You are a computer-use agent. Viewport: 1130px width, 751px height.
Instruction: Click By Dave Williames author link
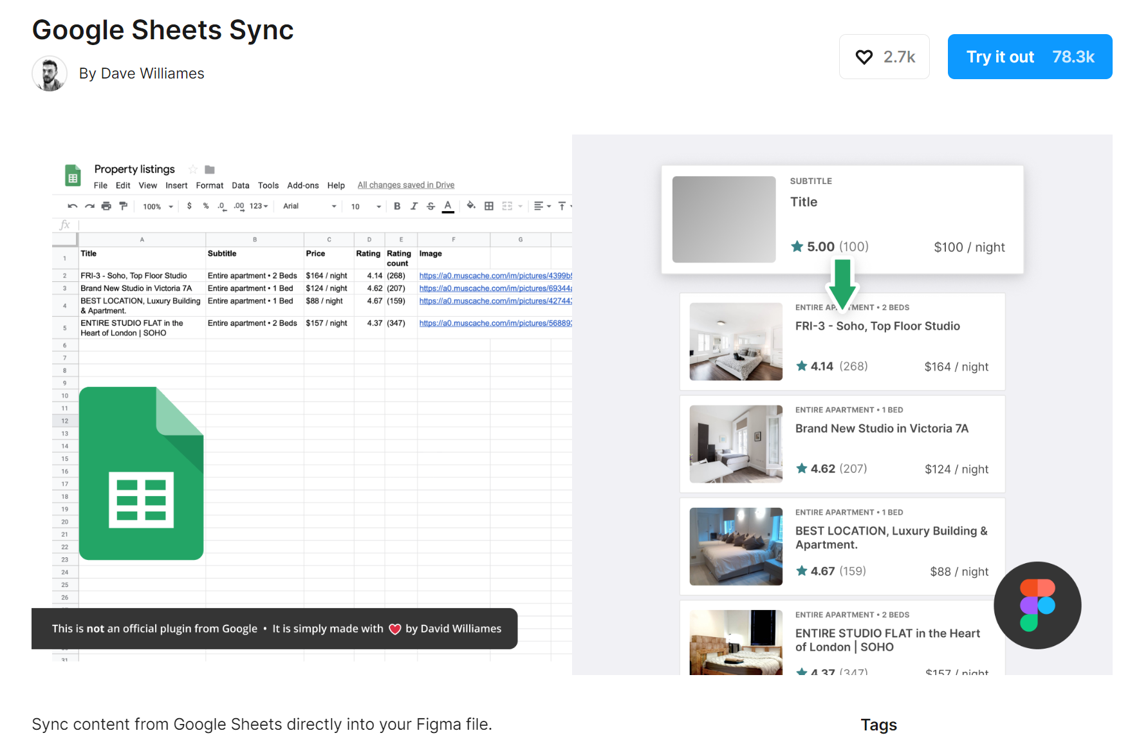coord(142,73)
